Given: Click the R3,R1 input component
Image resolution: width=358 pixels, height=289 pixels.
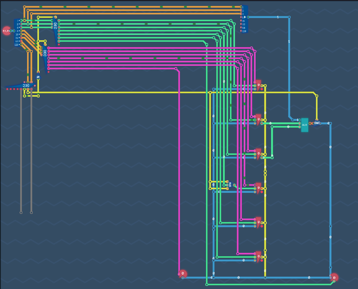Looking at the screenshot, I should [x=6, y=31].
